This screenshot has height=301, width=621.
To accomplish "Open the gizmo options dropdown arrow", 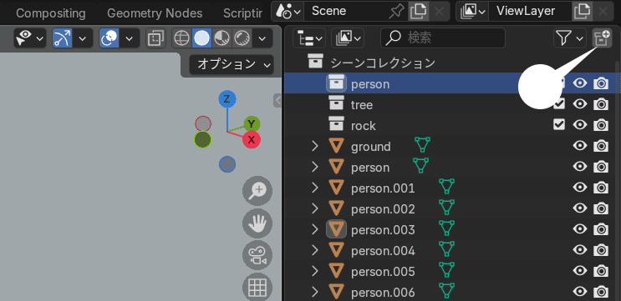I will (83, 38).
